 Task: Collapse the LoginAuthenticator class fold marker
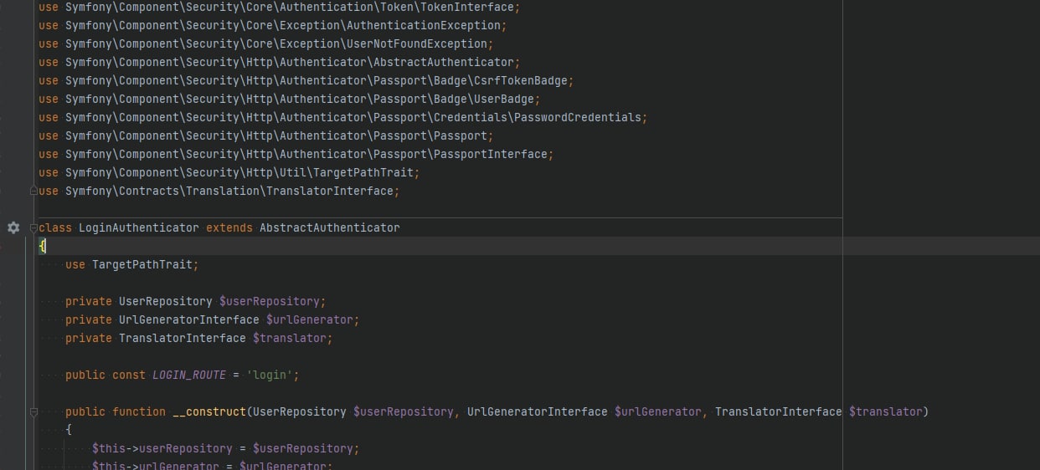pos(34,227)
